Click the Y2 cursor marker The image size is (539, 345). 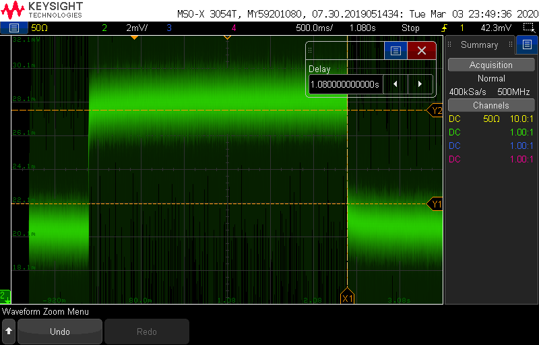(x=436, y=110)
